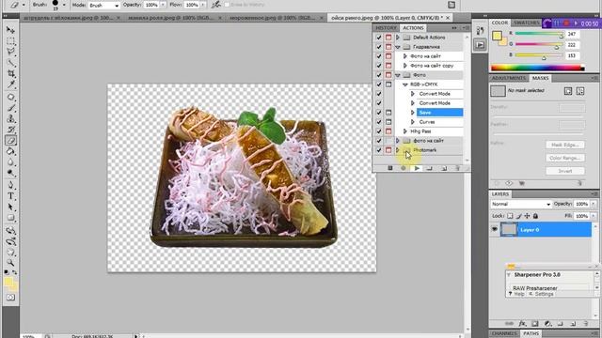Expand the Photomark action set
This screenshot has width=602, height=338.
[x=397, y=150]
